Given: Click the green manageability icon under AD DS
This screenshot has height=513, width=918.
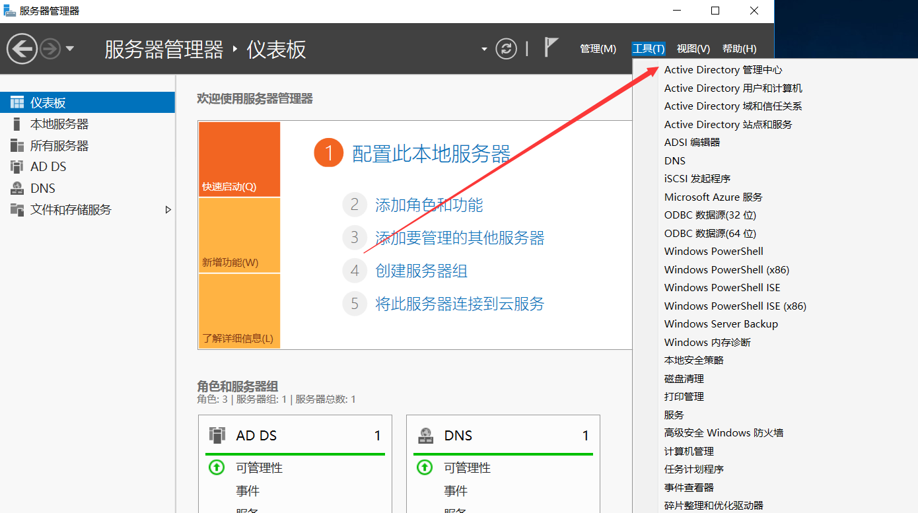Looking at the screenshot, I should tap(217, 467).
